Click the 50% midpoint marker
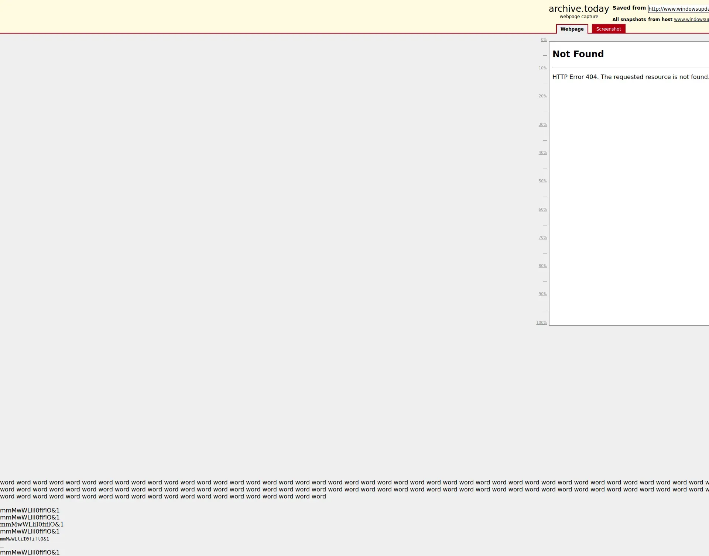This screenshot has width=709, height=556. click(542, 181)
